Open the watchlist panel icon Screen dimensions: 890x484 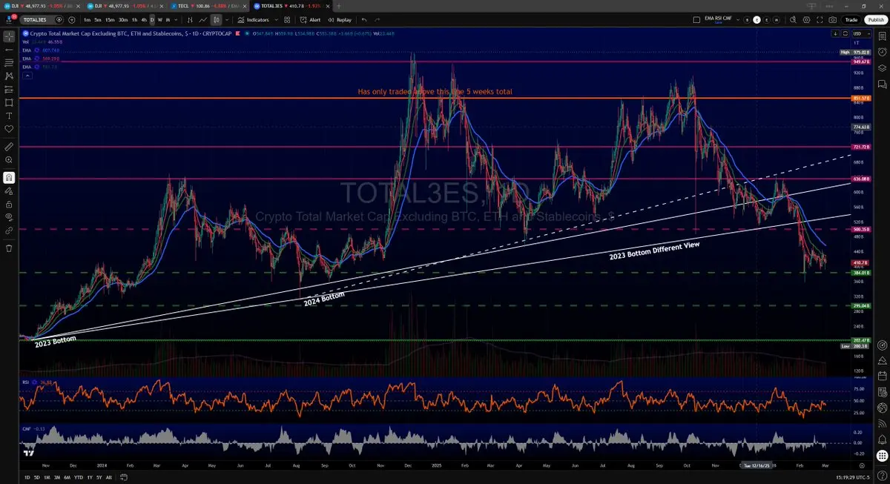pyautogui.click(x=882, y=37)
